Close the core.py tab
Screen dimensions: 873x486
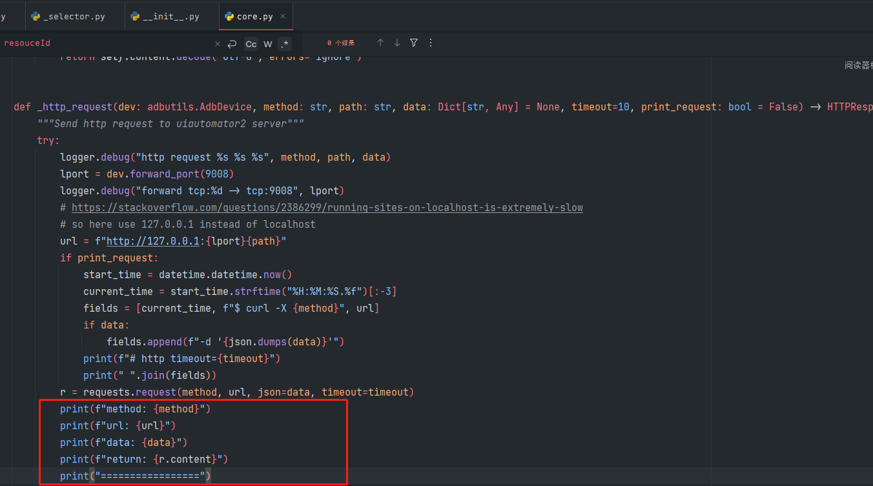point(283,16)
